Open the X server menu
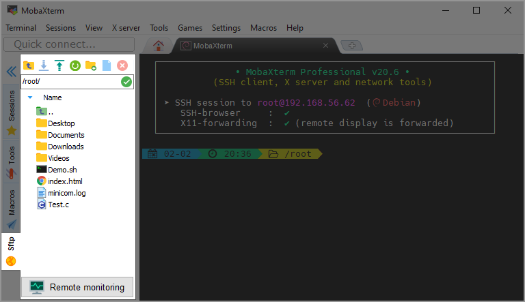The width and height of the screenshot is (525, 302). [x=126, y=28]
